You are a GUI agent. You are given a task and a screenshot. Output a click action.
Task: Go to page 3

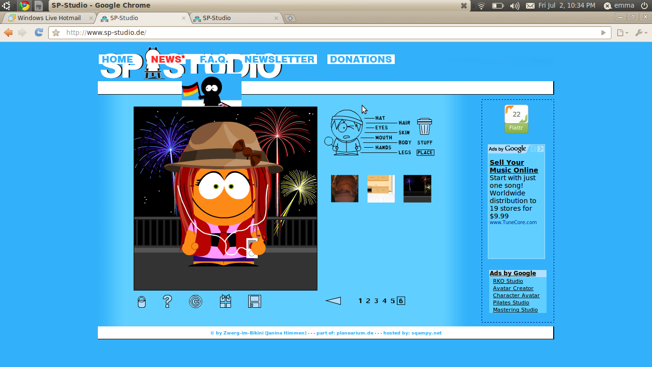point(376,301)
